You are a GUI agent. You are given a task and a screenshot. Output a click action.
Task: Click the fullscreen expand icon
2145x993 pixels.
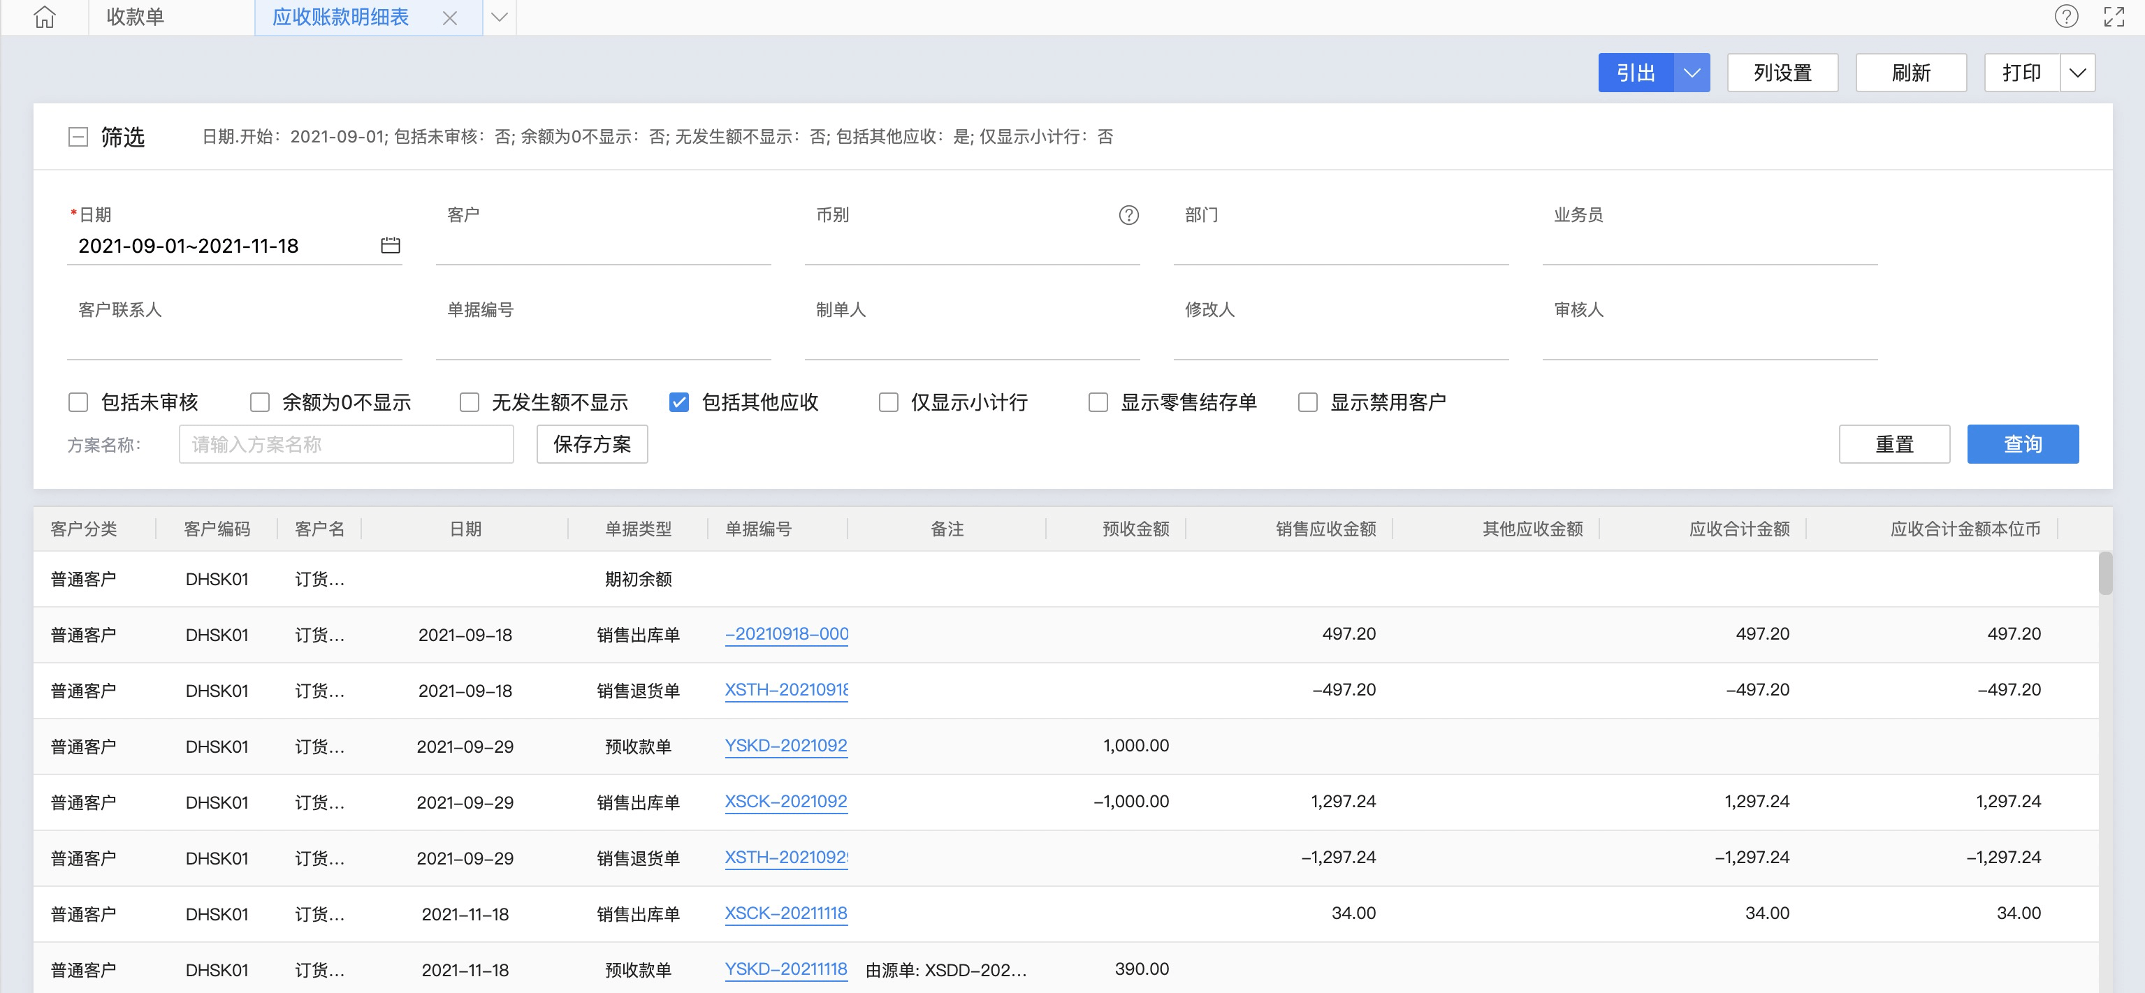2114,17
